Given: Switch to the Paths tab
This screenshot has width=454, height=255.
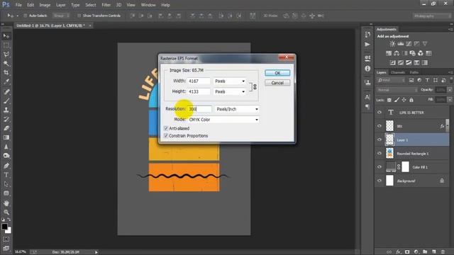Looking at the screenshot, I should coord(414,72).
